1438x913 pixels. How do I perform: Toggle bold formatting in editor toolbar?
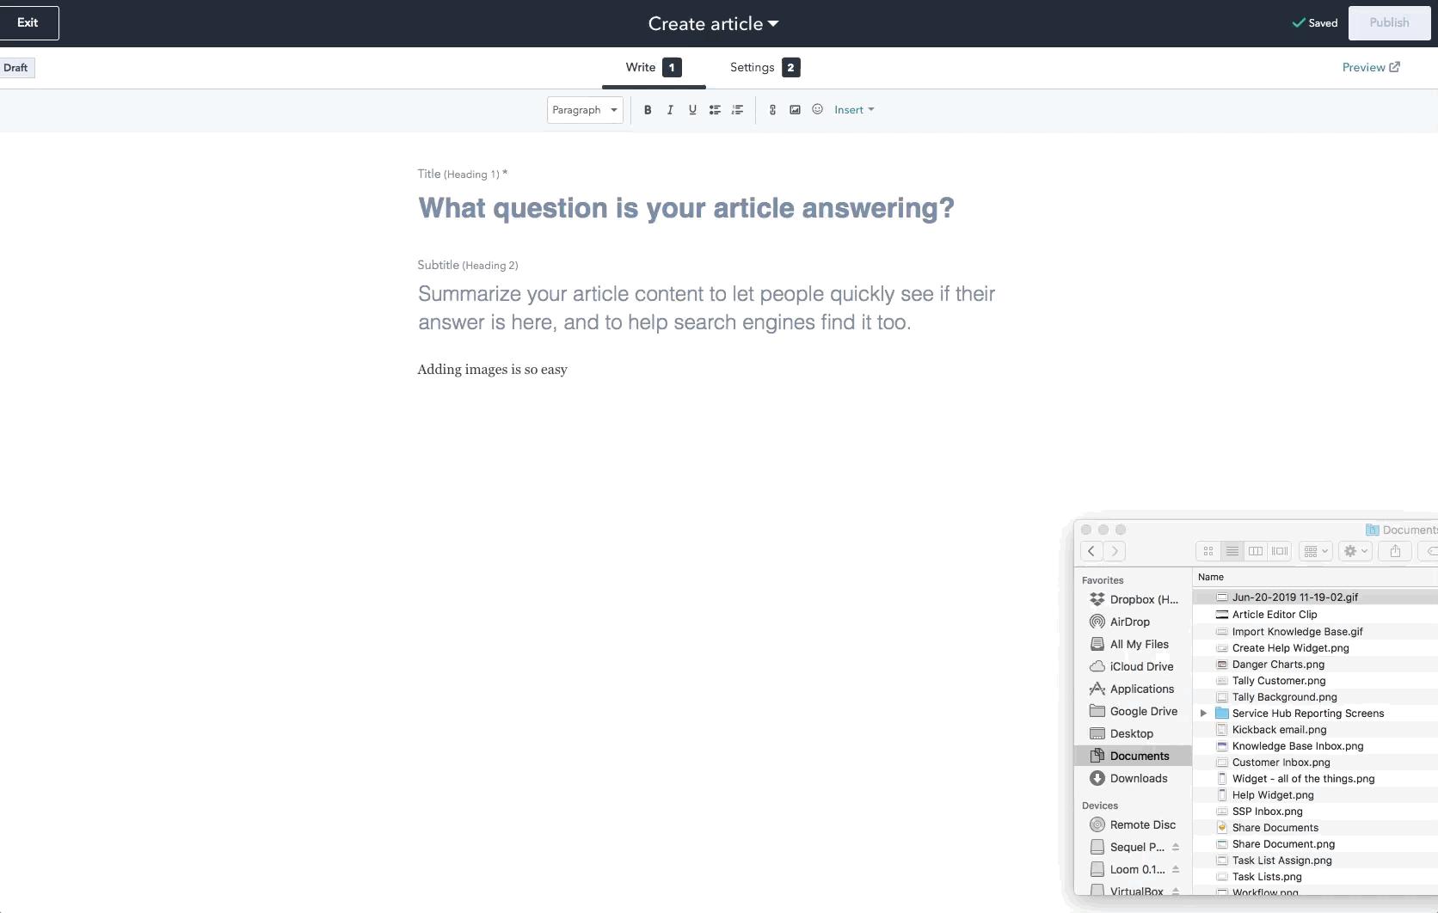coord(648,110)
